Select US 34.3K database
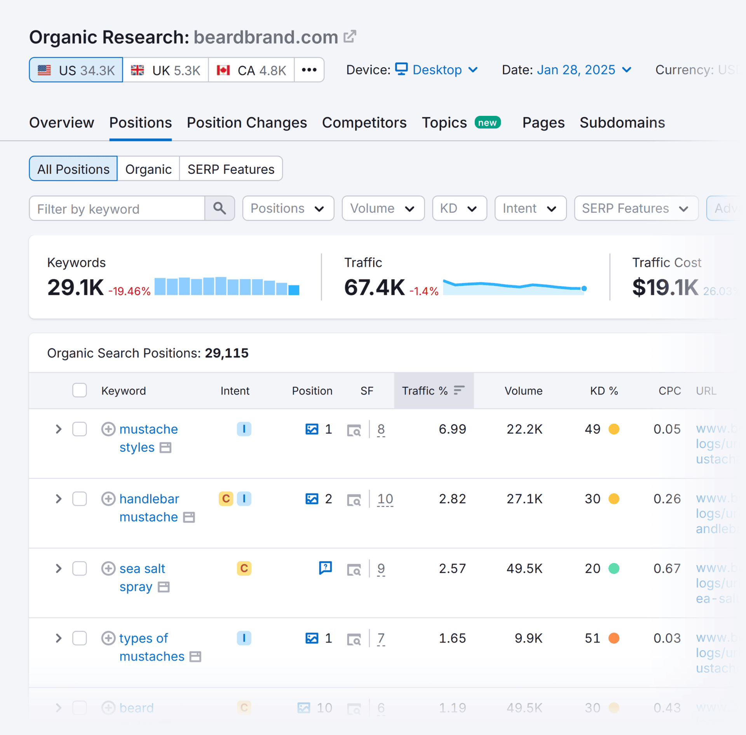746x735 pixels. [x=76, y=70]
